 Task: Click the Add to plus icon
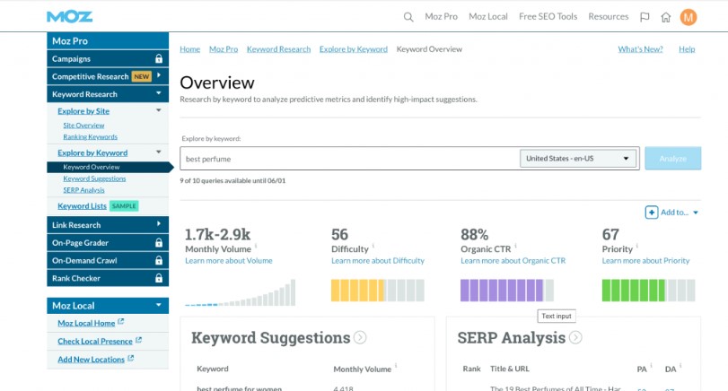click(x=651, y=213)
